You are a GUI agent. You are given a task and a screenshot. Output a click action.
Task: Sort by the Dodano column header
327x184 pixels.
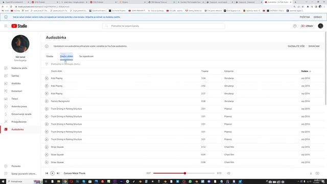tap(306, 71)
